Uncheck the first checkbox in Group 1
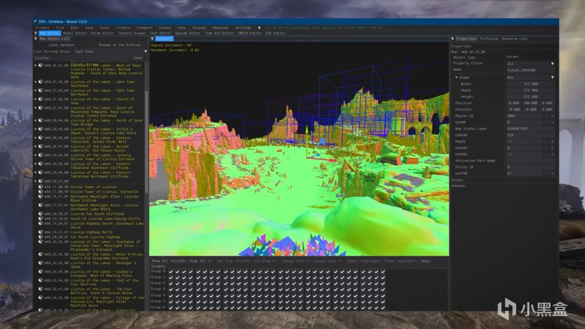 tap(171, 277)
